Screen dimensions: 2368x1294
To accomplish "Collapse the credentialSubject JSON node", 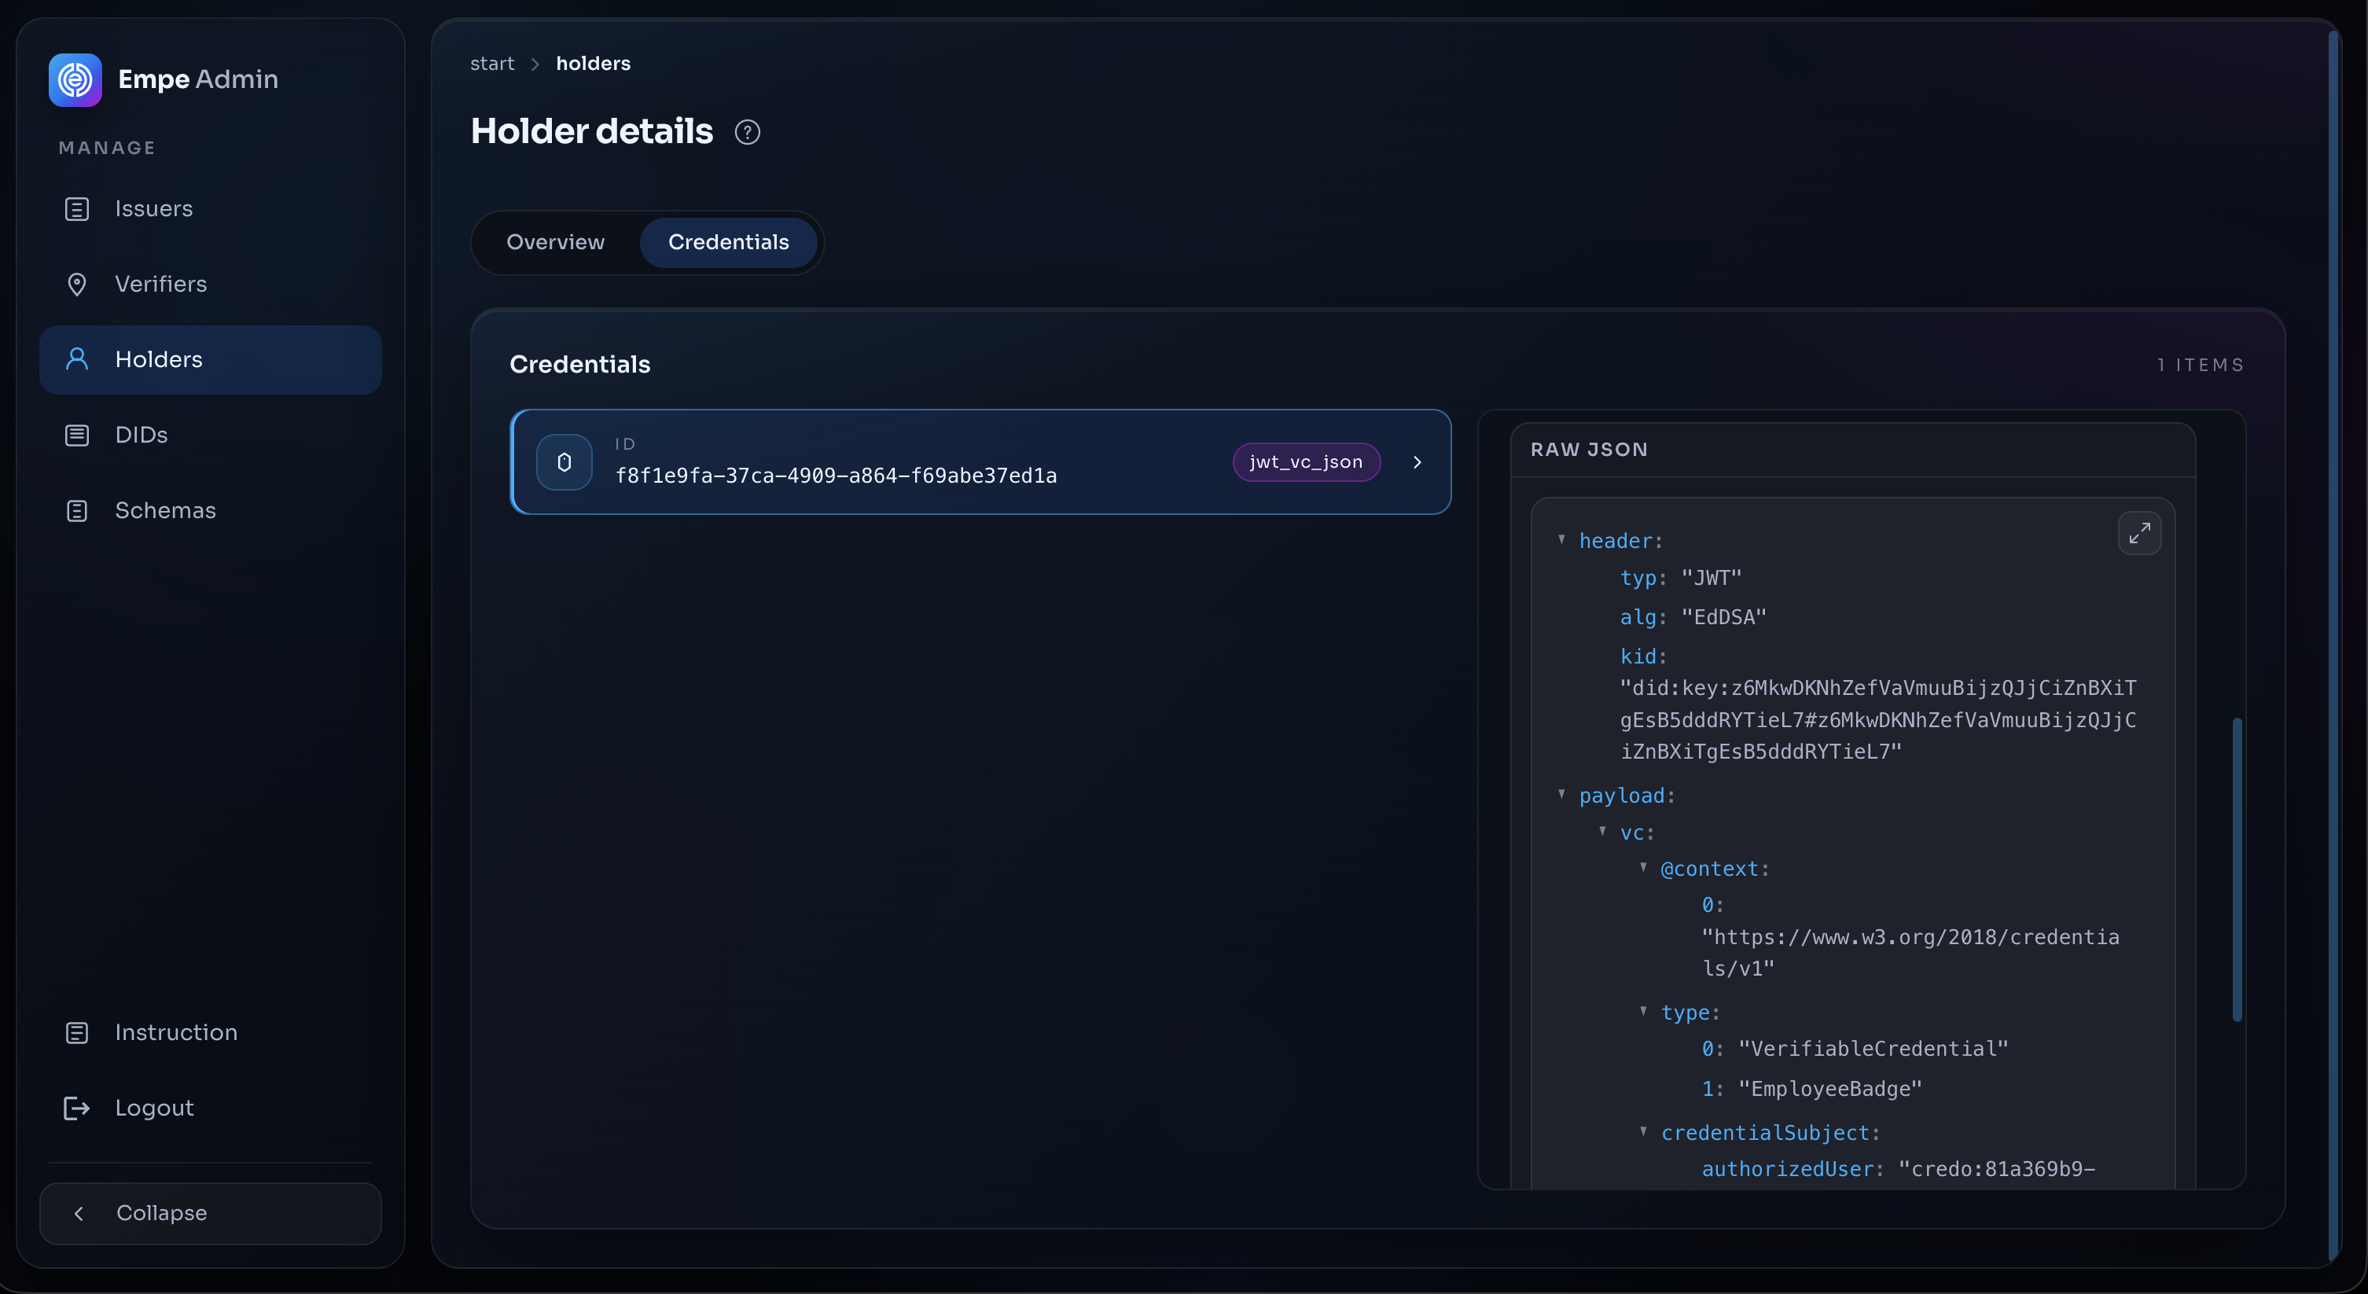I will (x=1644, y=1131).
